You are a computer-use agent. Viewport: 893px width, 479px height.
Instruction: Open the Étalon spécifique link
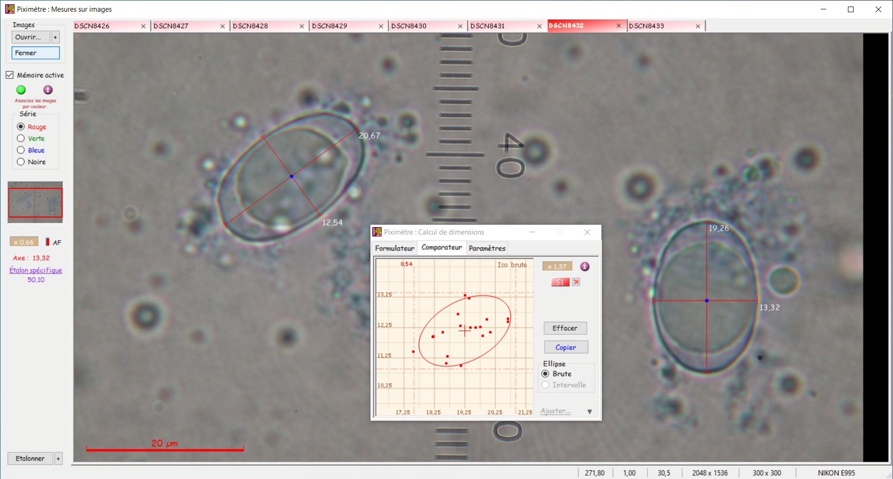(36, 270)
